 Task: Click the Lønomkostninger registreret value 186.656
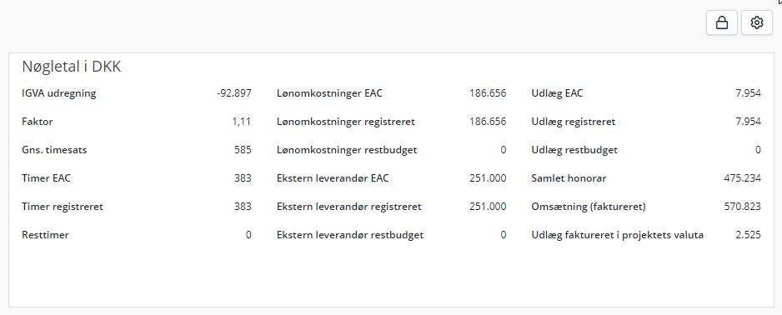(x=488, y=122)
